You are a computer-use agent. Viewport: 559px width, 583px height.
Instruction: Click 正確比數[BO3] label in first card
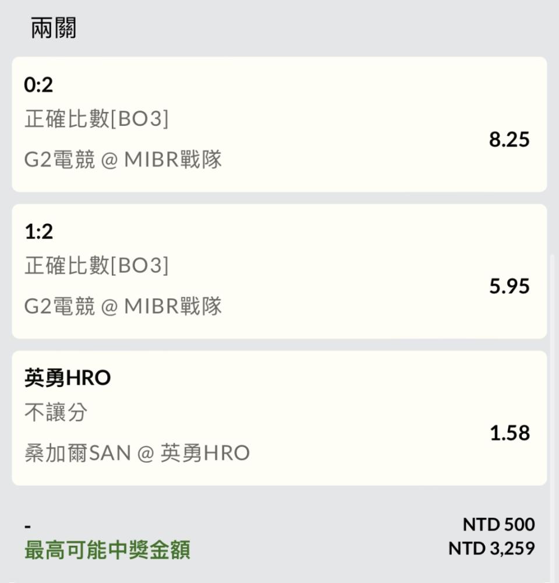[x=97, y=119]
